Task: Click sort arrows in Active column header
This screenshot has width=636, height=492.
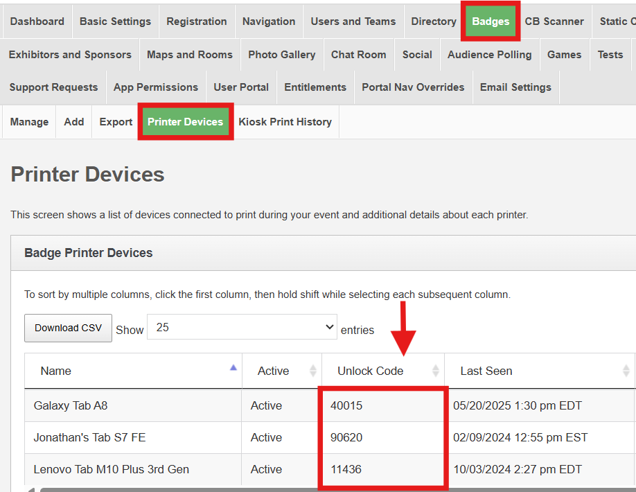Action: click(x=312, y=371)
